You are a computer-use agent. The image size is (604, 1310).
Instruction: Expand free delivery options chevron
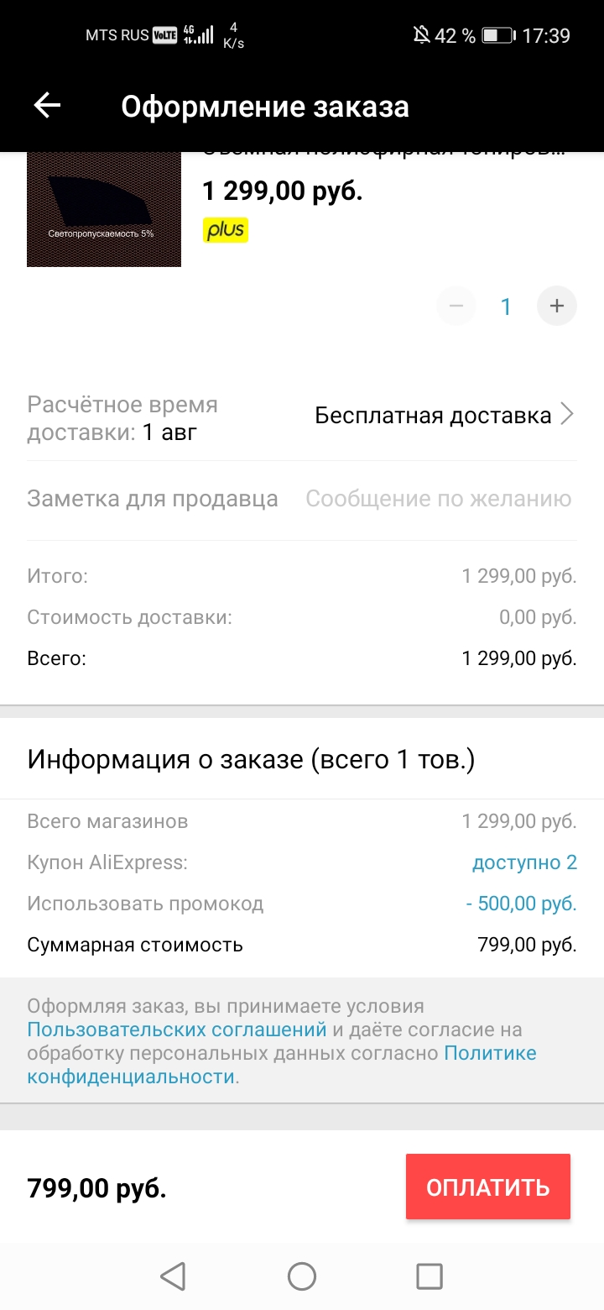coord(567,414)
